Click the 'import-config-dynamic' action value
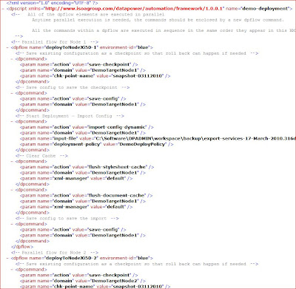This screenshot has width=296, height=289. [117, 127]
